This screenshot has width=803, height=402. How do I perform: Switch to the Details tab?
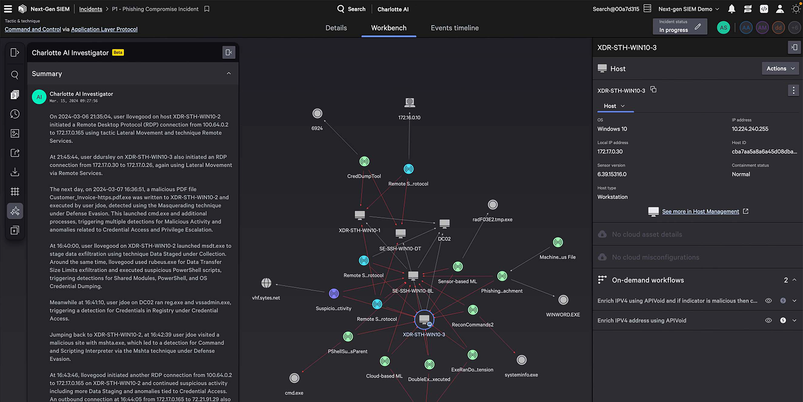336,28
